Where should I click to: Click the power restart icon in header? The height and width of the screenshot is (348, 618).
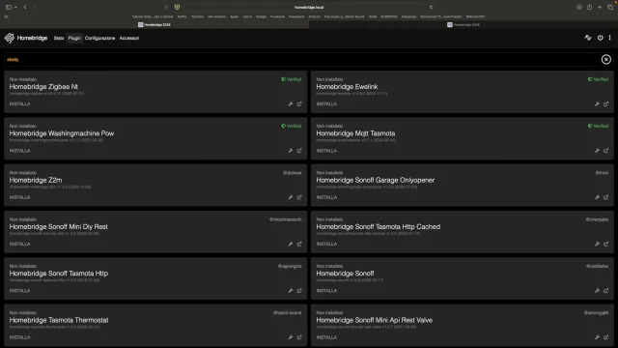coord(600,38)
